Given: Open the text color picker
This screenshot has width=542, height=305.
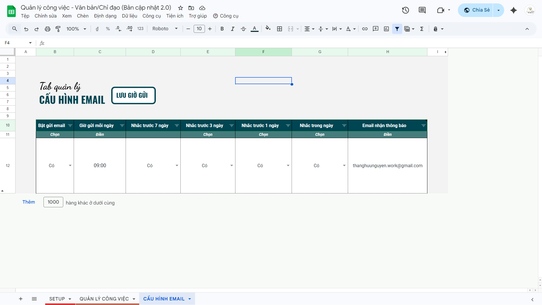Looking at the screenshot, I should (254, 29).
